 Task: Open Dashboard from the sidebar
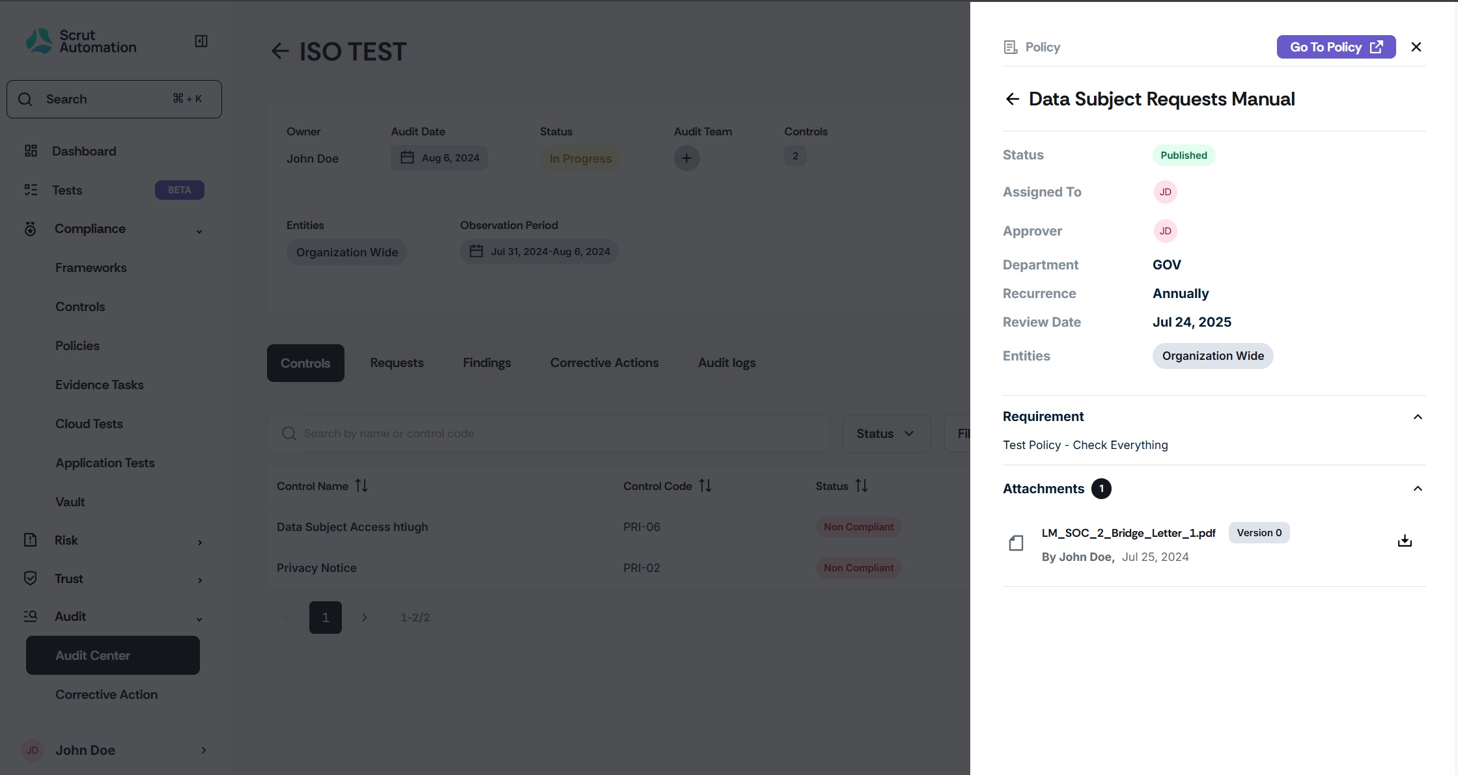pyautogui.click(x=84, y=151)
